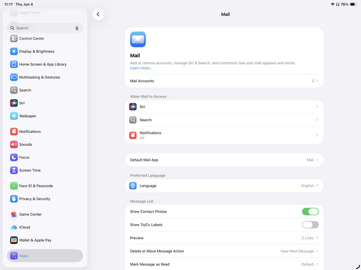The image size is (361, 270).
Task: Turn off Show Contact Photos switch
Action: [x=310, y=211]
